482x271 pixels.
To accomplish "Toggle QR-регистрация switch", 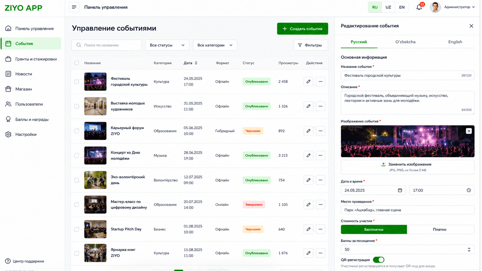I will point(379,260).
